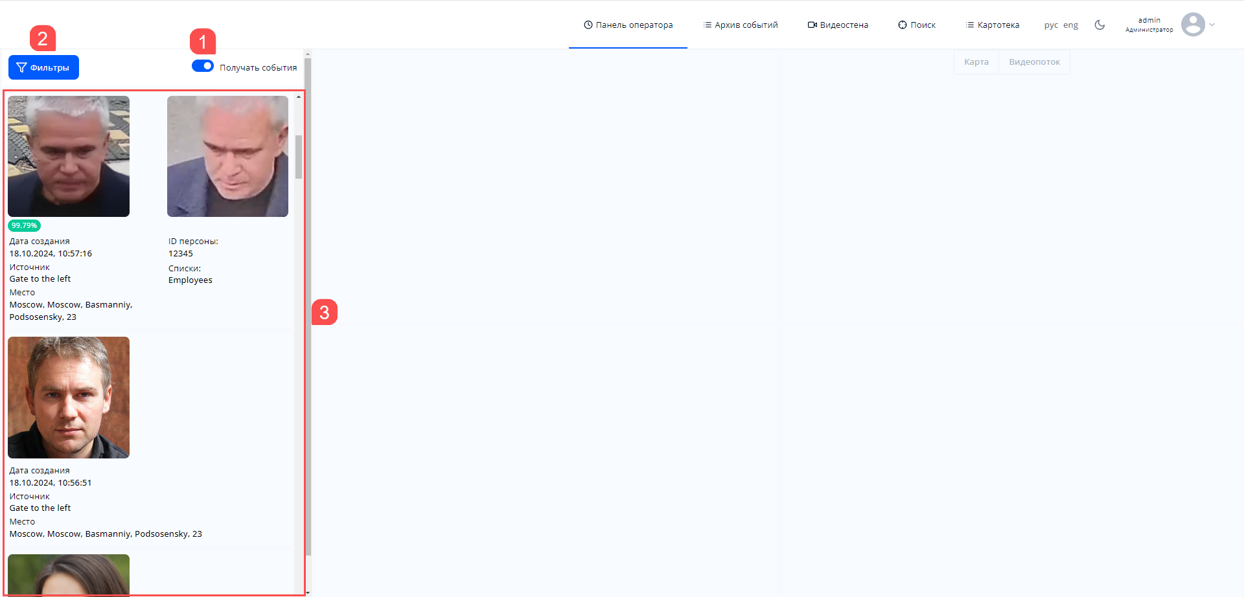Click the crosshair icon beside Поиск
Image resolution: width=1244 pixels, height=597 pixels.
(x=903, y=25)
